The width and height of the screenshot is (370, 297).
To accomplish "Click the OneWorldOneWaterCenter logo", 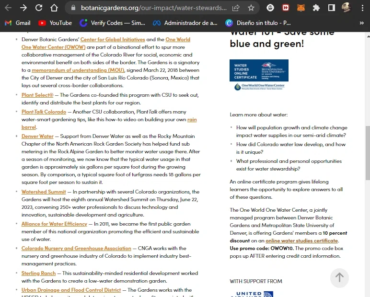I will tap(259, 86).
